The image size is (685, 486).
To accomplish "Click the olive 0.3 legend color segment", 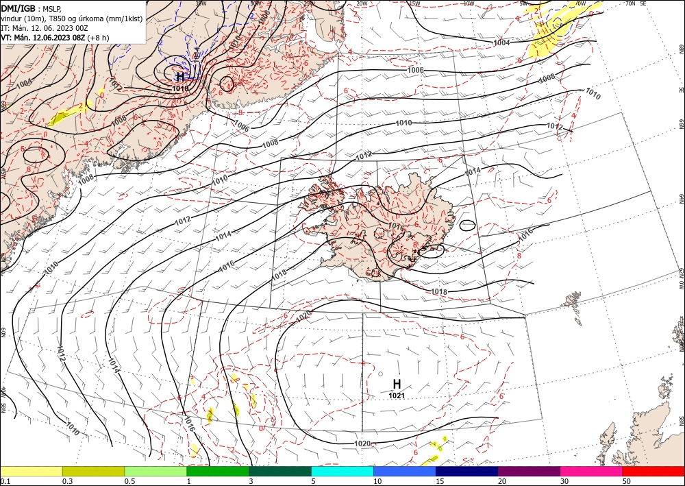I will pos(93,471).
